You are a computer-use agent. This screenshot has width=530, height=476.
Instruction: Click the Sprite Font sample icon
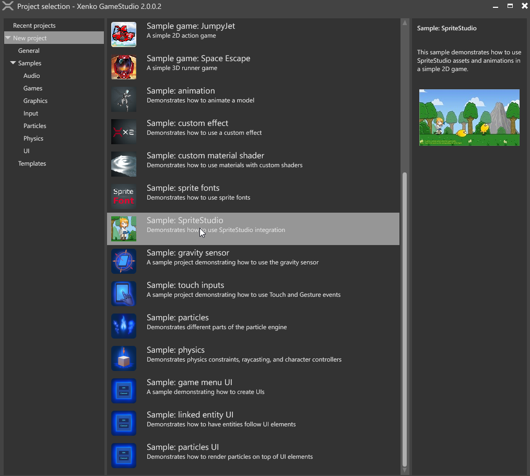(x=124, y=196)
